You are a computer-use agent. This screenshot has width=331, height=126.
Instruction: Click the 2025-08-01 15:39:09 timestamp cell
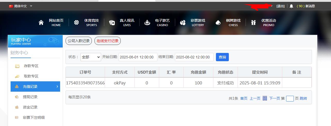(260, 83)
